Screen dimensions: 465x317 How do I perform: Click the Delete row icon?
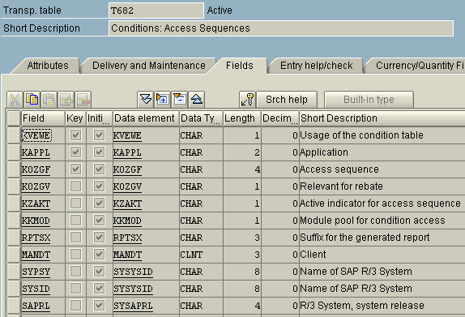tap(83, 100)
